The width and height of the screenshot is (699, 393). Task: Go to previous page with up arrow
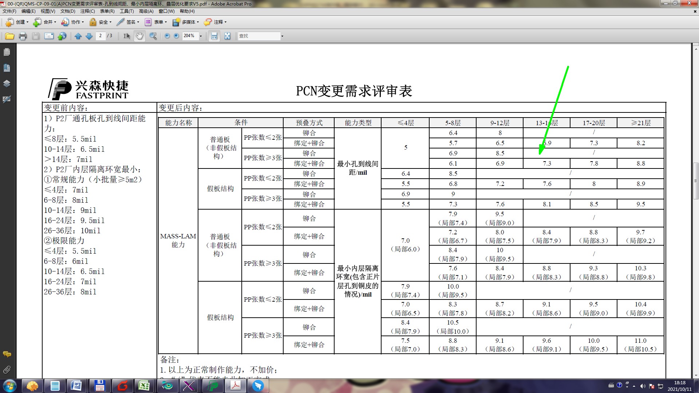(x=78, y=36)
